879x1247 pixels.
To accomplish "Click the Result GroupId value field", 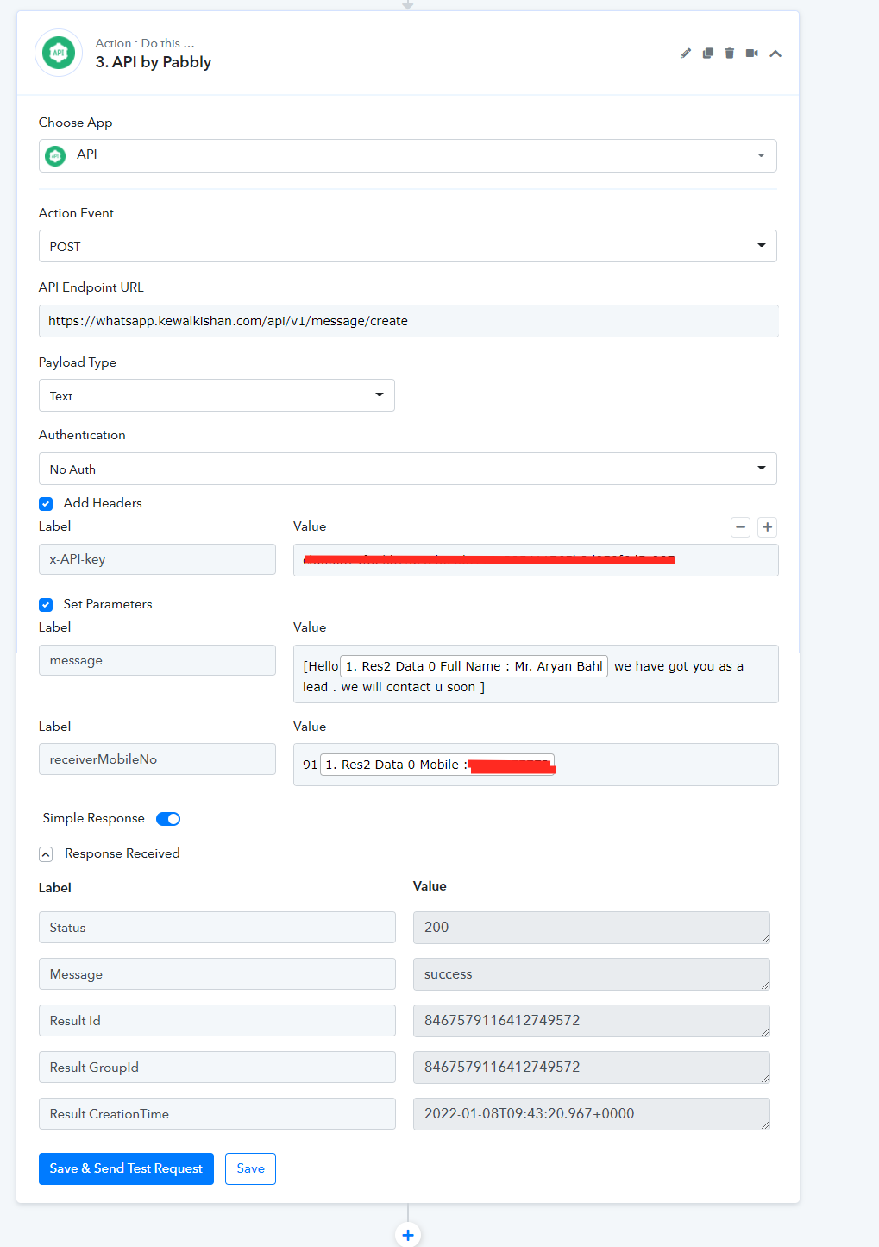I will click(592, 1068).
